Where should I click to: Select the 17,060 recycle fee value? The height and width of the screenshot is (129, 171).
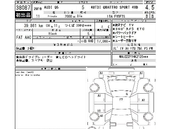(x=102, y=41)
